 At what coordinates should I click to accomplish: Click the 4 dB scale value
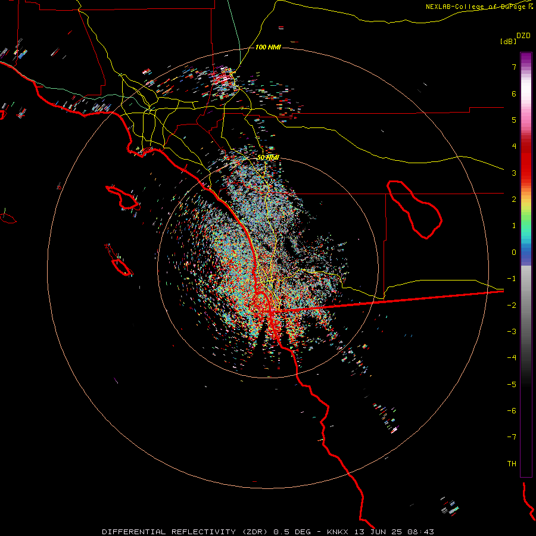pos(514,147)
